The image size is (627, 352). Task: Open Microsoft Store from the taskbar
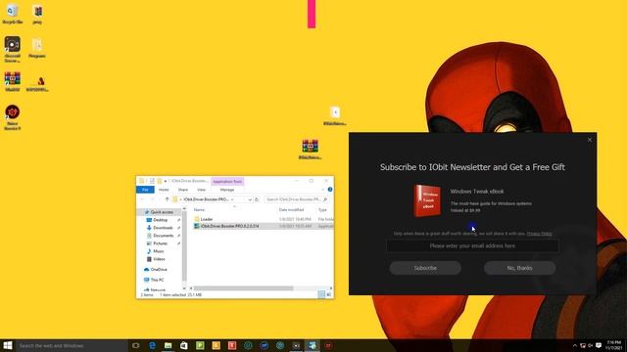point(184,345)
